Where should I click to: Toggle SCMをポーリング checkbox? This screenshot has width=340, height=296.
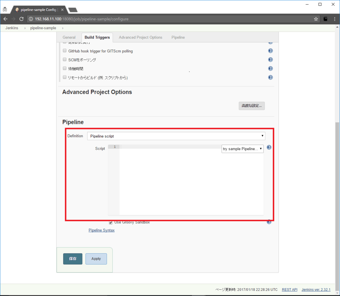65,60
